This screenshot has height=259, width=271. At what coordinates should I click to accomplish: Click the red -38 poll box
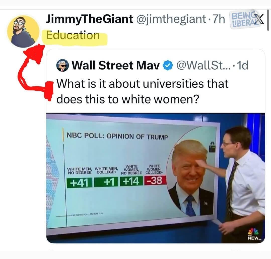(x=155, y=181)
